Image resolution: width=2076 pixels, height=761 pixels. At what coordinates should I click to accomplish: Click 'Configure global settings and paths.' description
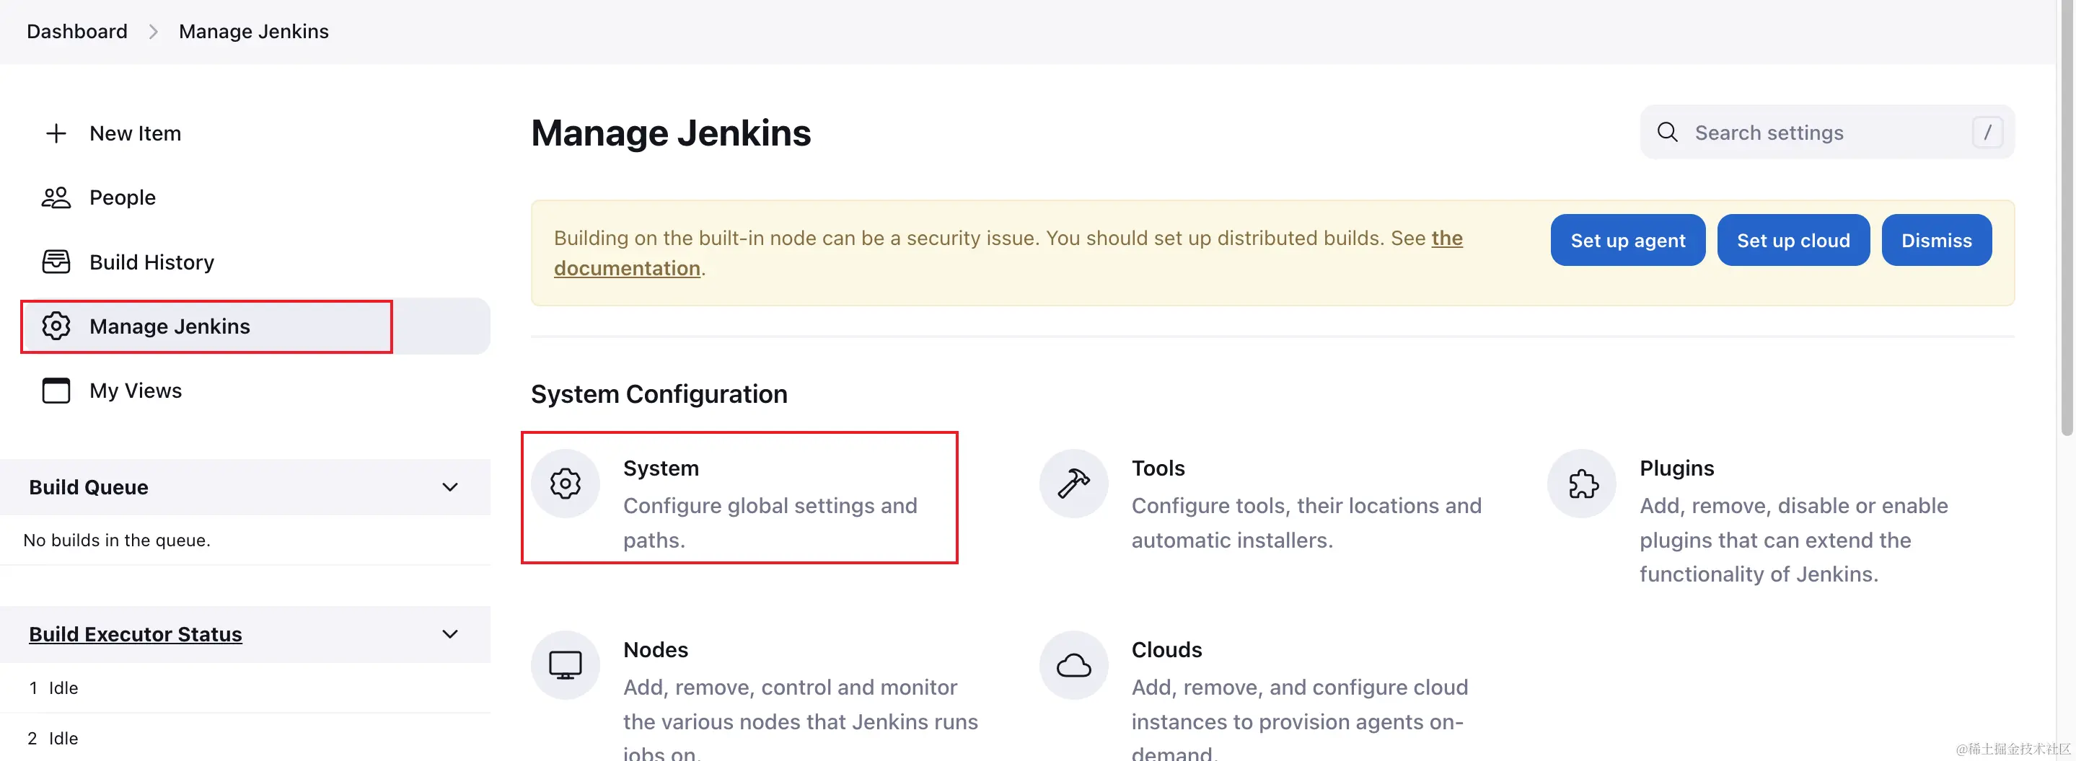pyautogui.click(x=770, y=522)
